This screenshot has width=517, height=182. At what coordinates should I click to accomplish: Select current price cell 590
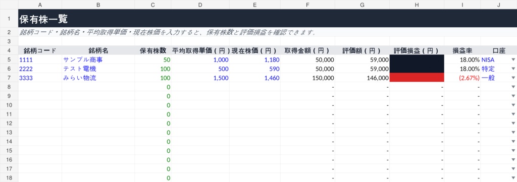point(255,69)
